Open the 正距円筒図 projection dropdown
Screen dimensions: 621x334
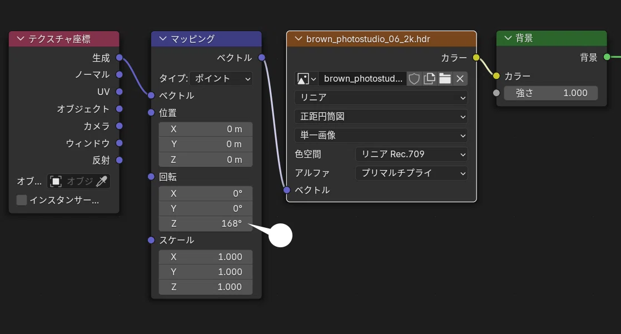(x=381, y=116)
